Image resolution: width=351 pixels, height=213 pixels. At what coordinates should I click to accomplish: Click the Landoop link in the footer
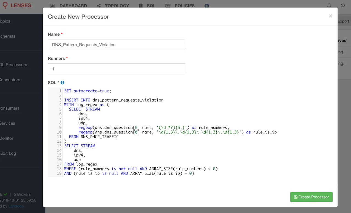[16, 206]
